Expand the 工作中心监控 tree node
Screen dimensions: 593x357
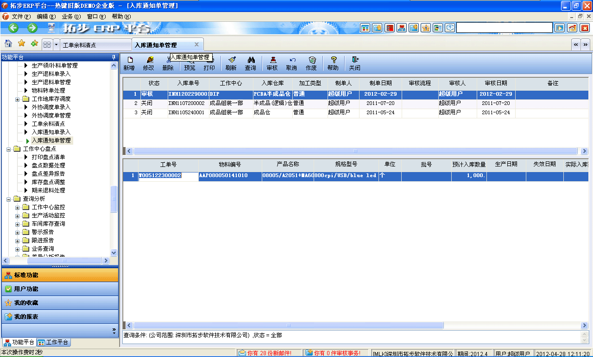coord(17,207)
